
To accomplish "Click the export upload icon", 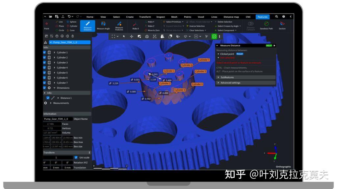I will [x=63, y=16].
